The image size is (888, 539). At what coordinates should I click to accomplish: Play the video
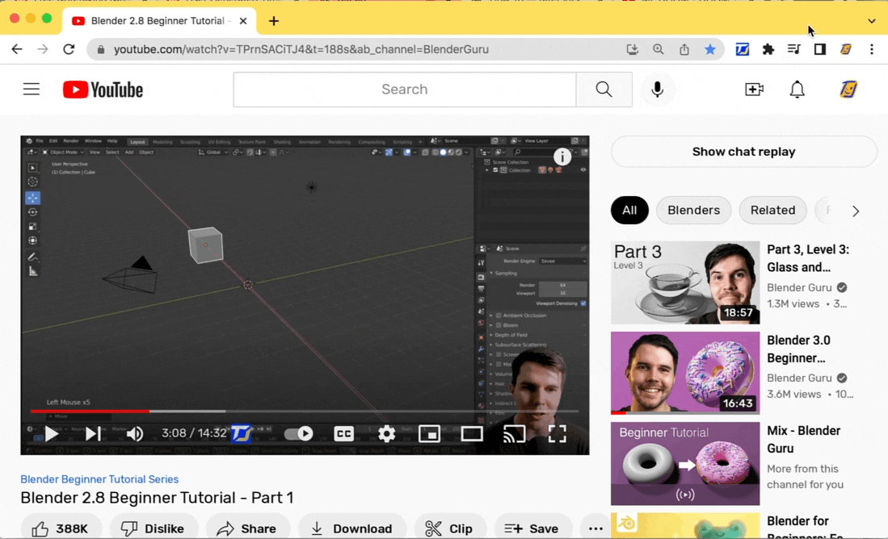52,434
